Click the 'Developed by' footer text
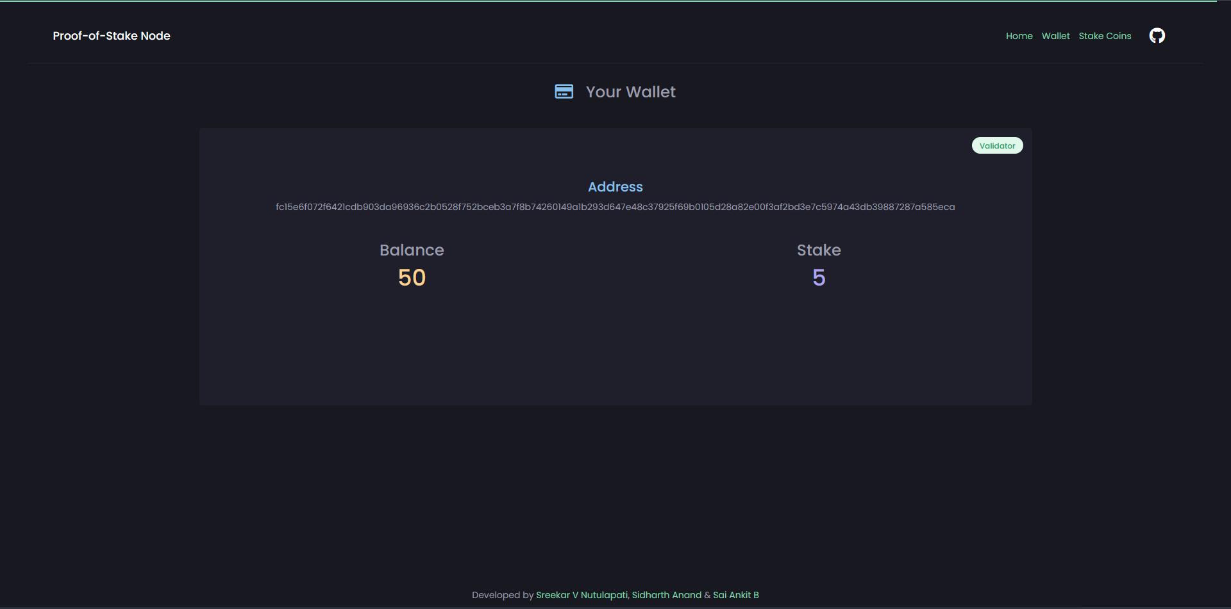This screenshot has height=609, width=1231. click(x=502, y=595)
